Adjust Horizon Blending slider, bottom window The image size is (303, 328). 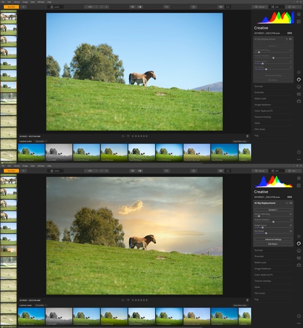tap(259, 216)
